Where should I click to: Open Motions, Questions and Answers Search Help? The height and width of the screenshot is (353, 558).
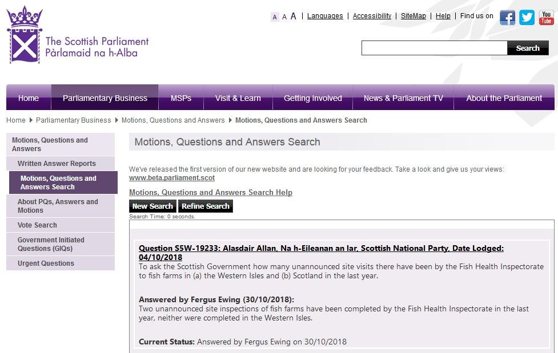click(x=211, y=193)
